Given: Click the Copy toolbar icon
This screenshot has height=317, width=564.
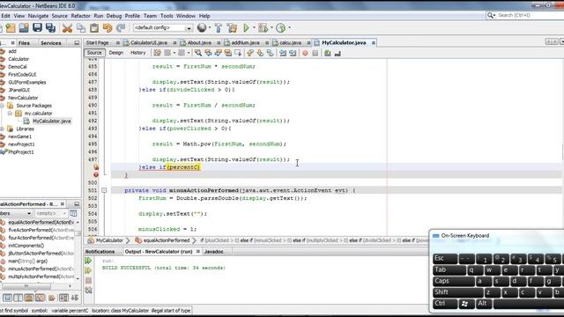Looking at the screenshot, I should click(81, 27).
